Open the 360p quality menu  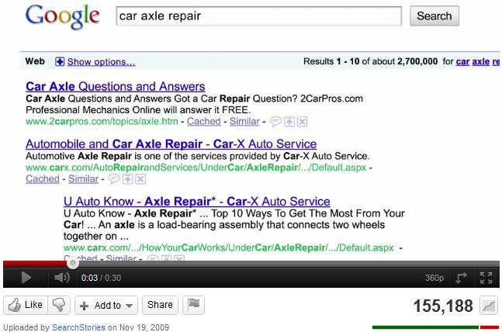[x=434, y=278]
